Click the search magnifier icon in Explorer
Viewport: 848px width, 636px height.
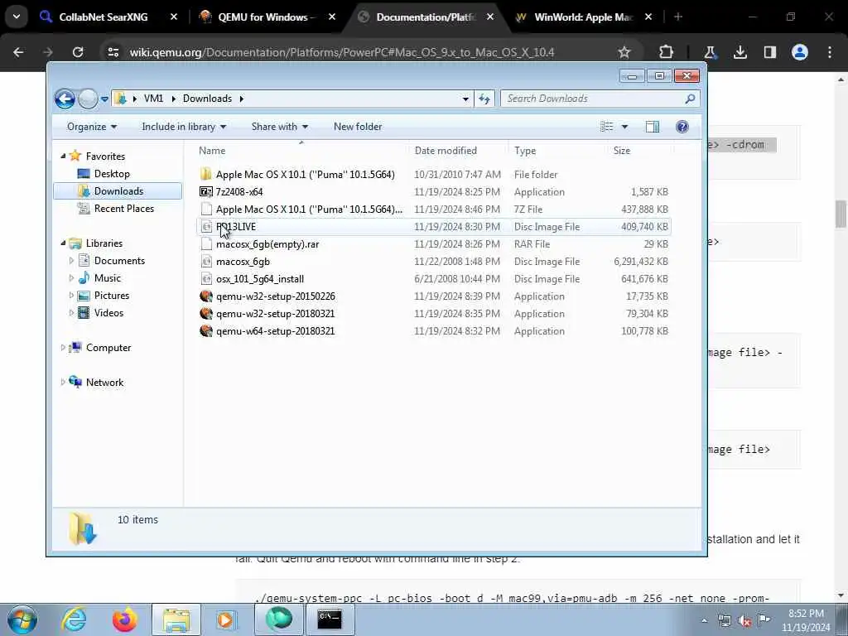690,99
